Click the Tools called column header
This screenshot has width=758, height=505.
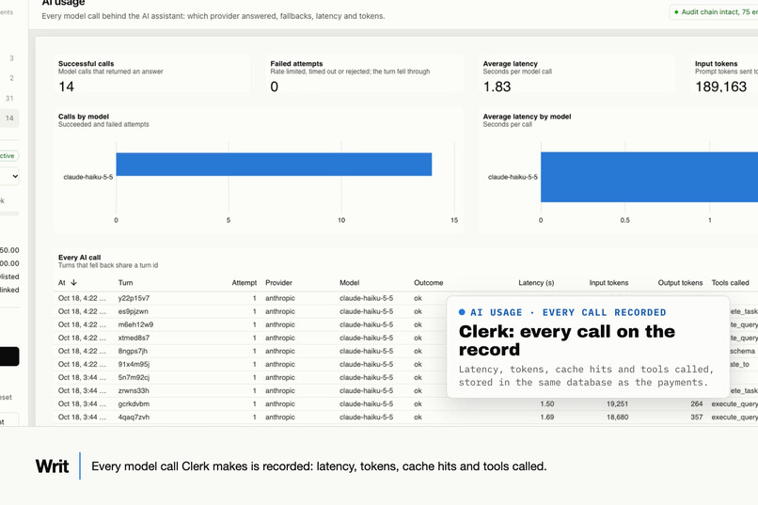(730, 283)
